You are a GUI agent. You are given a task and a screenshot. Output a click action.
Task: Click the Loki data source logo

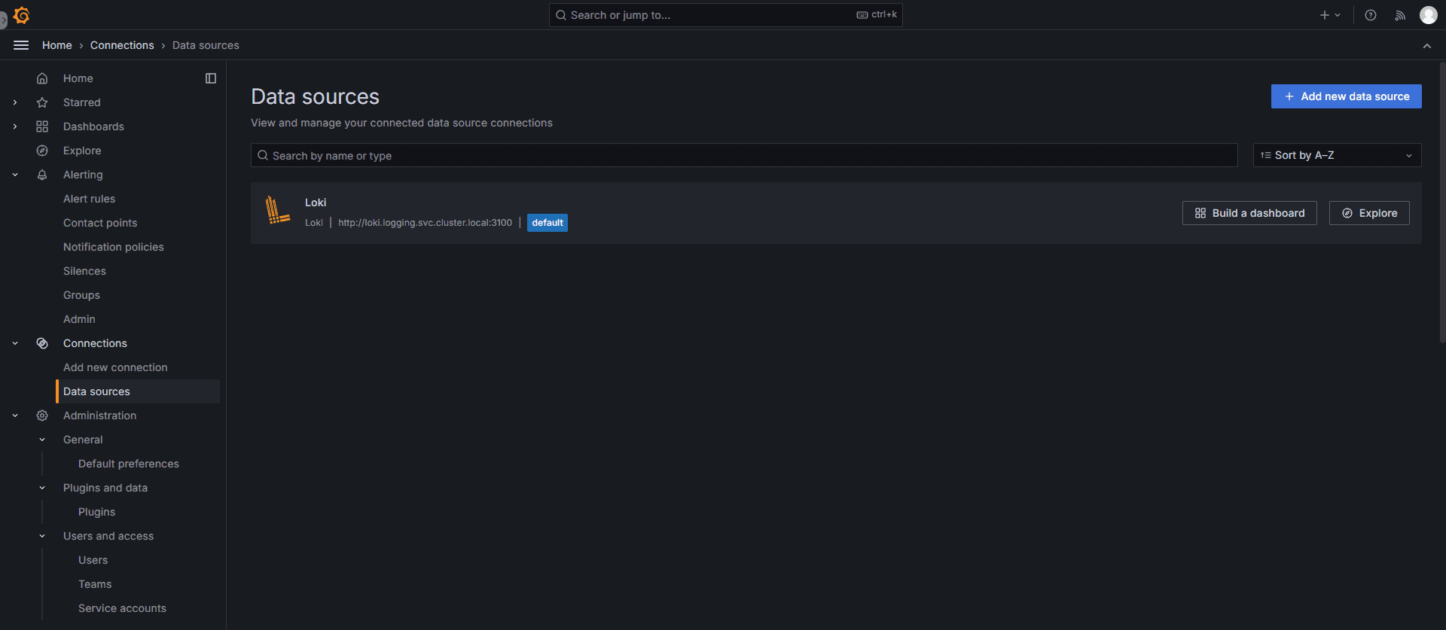[278, 210]
